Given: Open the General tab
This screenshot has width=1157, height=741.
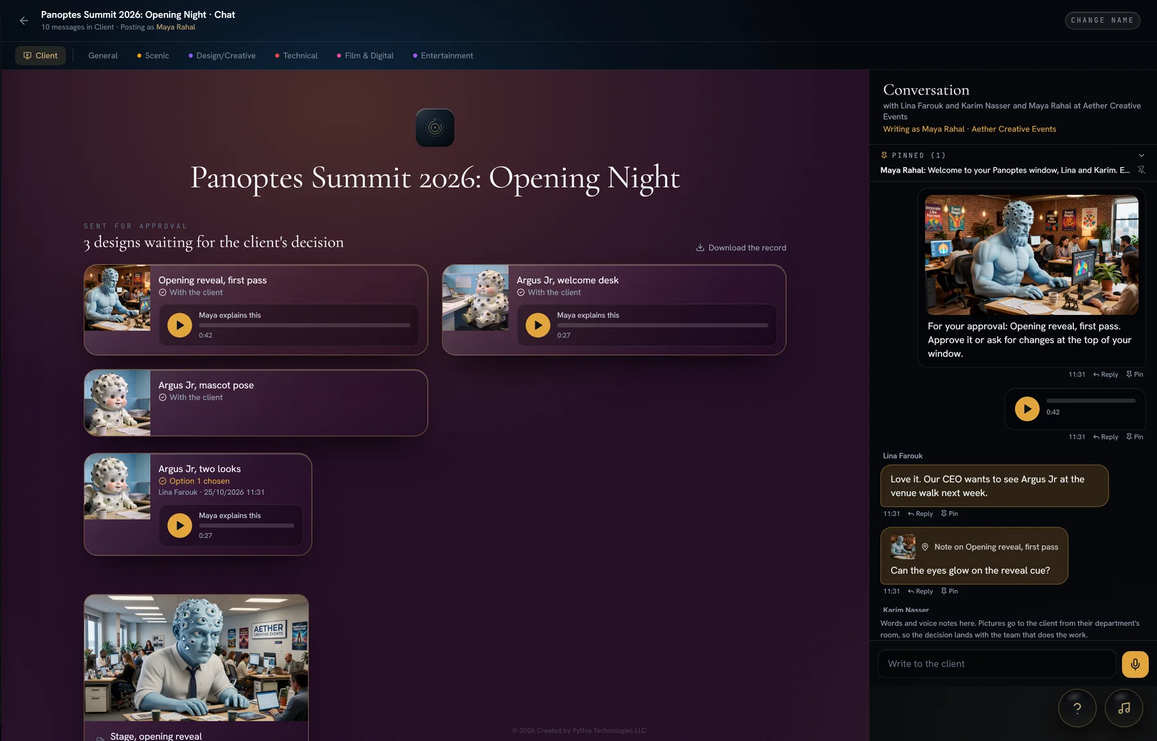Looking at the screenshot, I should tap(103, 56).
